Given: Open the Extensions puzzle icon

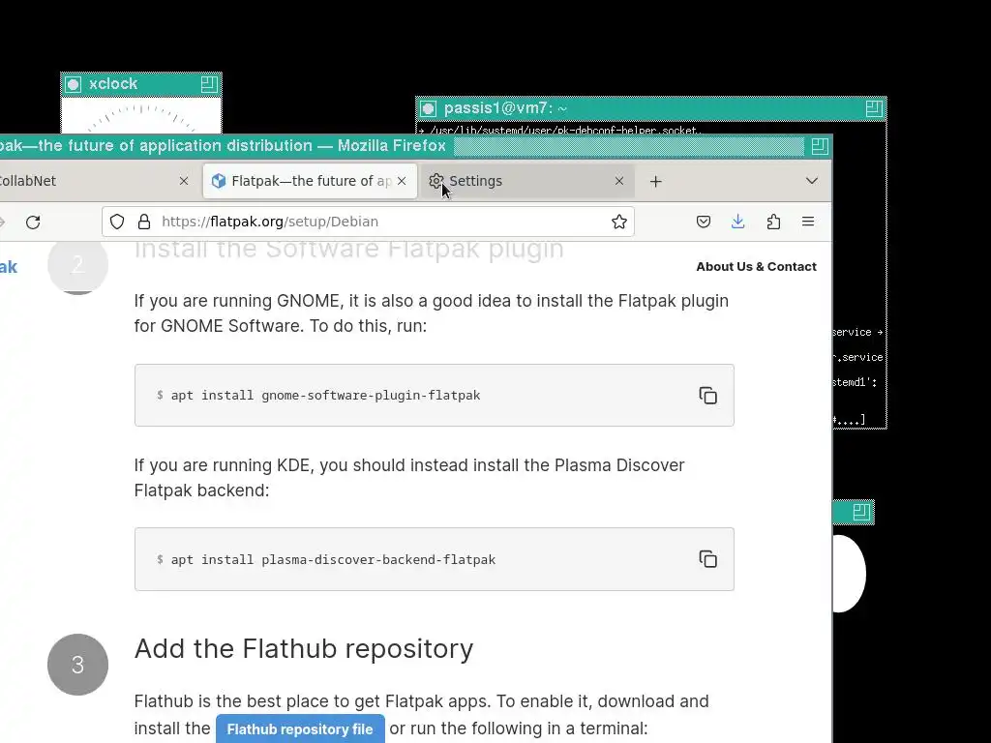Looking at the screenshot, I should point(773,222).
